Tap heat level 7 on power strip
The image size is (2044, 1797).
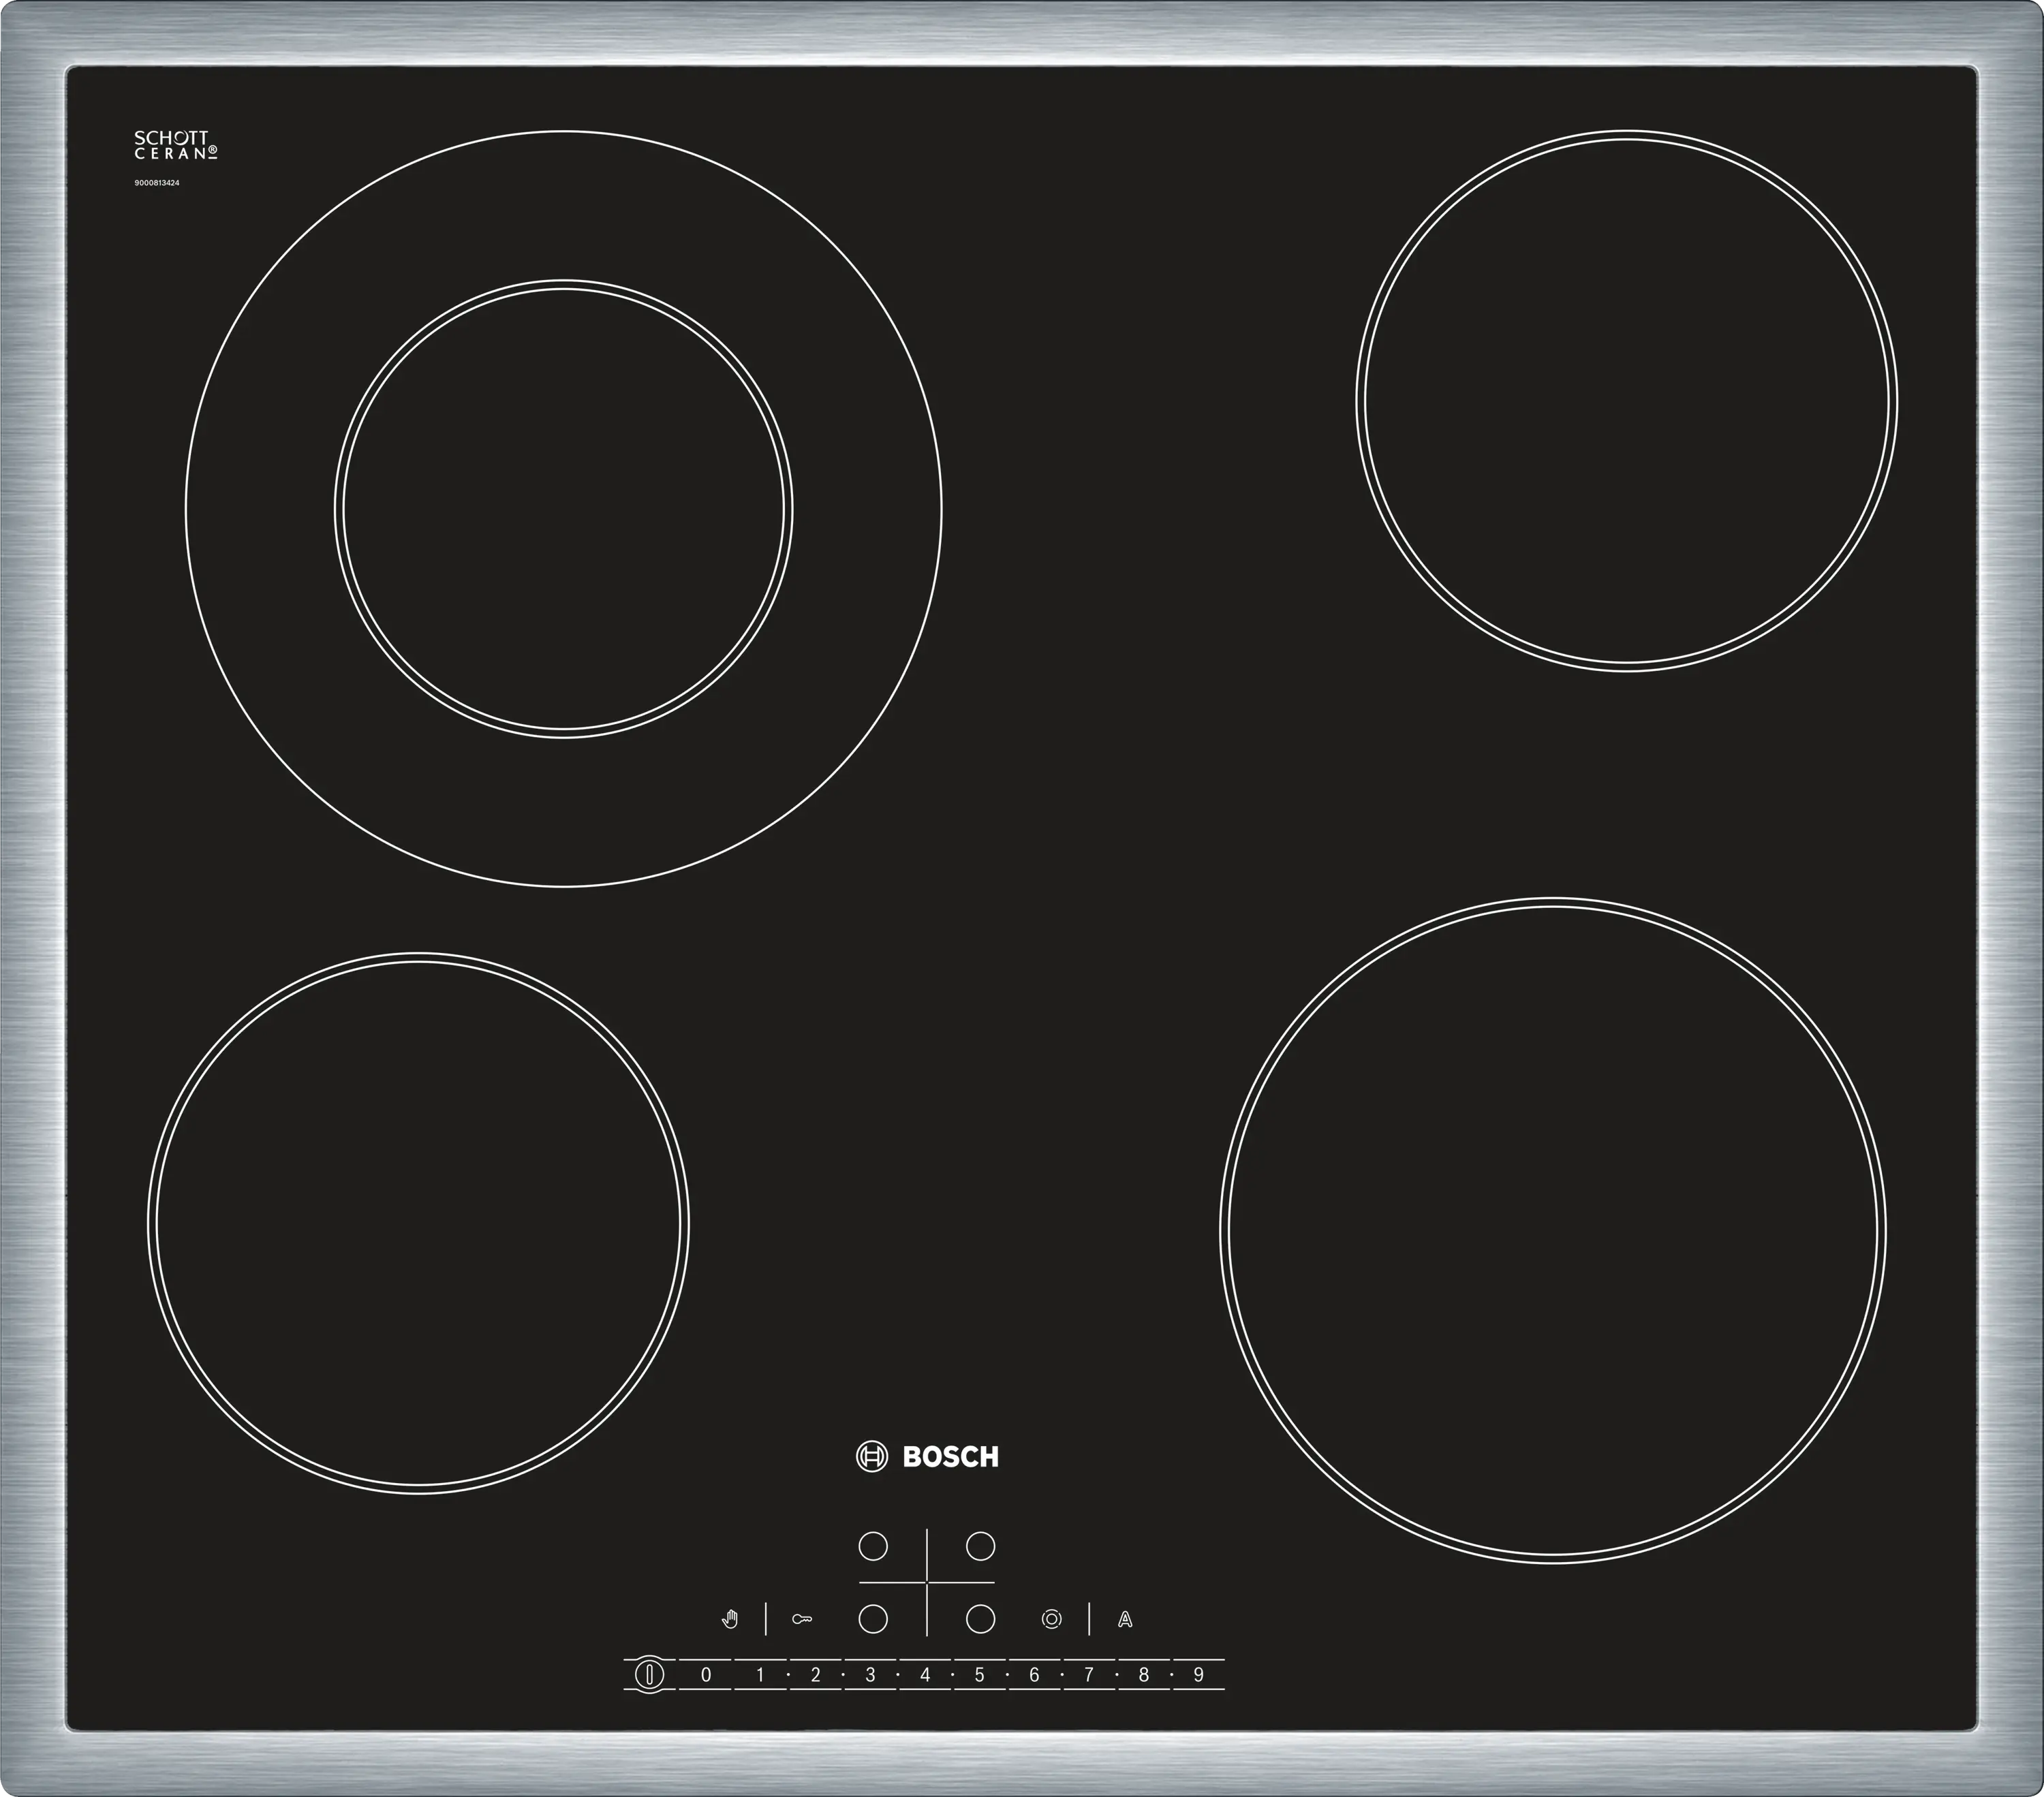point(1088,1675)
